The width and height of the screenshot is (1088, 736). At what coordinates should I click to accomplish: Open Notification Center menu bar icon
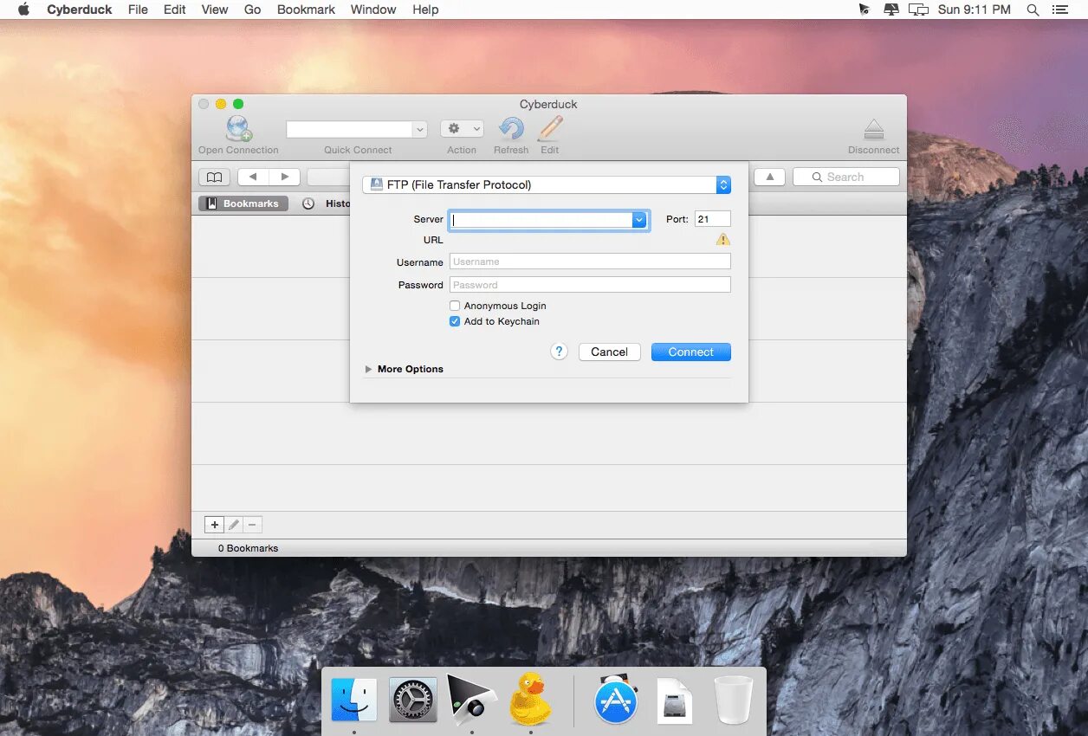1060,10
